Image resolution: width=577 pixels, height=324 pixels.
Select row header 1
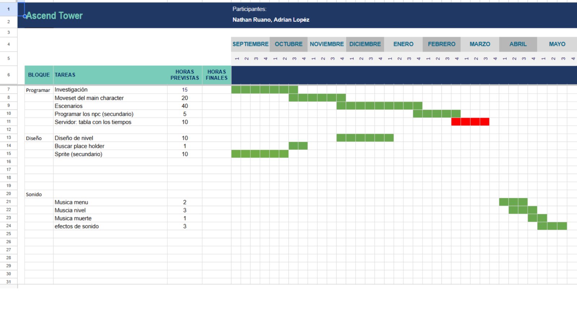pyautogui.click(x=9, y=9)
